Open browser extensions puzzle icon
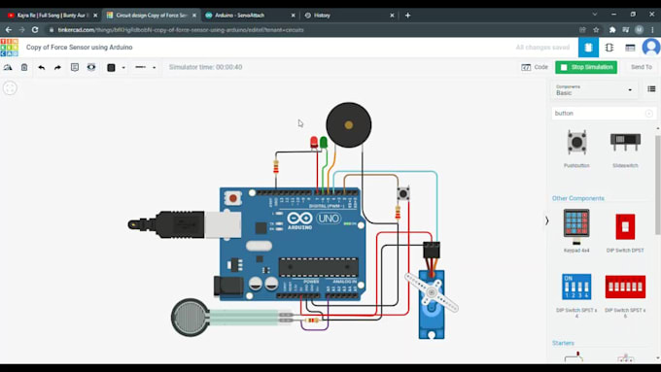The height and width of the screenshot is (372, 661). (x=612, y=30)
